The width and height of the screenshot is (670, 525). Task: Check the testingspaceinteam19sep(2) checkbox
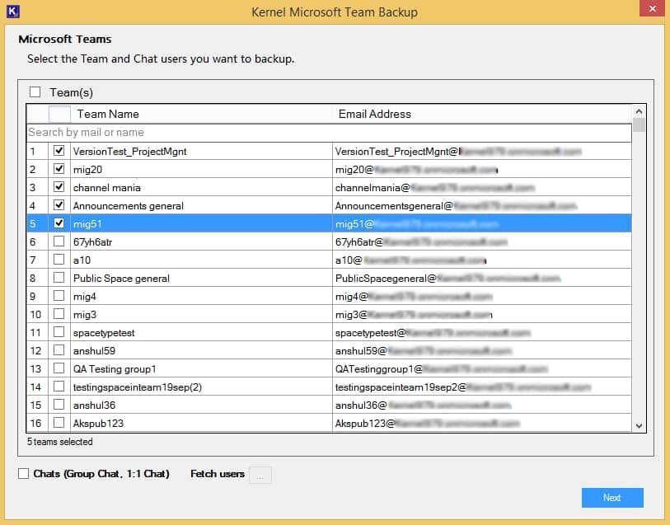click(59, 387)
